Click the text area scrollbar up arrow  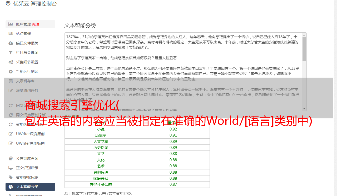(304, 35)
